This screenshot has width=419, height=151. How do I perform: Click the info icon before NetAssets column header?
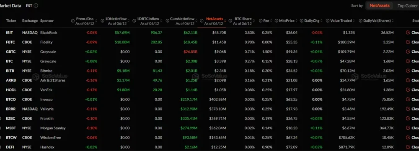pos(202,21)
